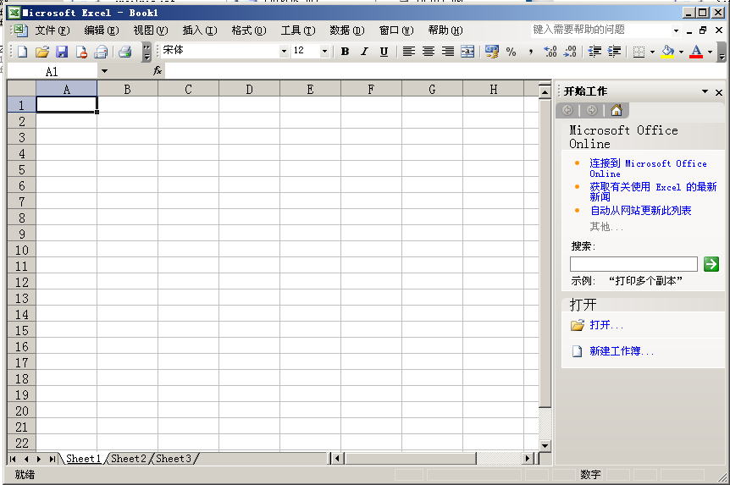Open the 帮助(H) menu
The height and width of the screenshot is (485, 730).
(x=445, y=30)
